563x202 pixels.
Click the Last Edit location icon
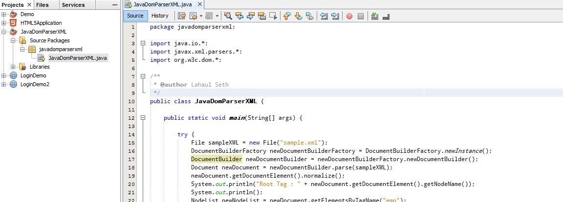[x=182, y=16]
